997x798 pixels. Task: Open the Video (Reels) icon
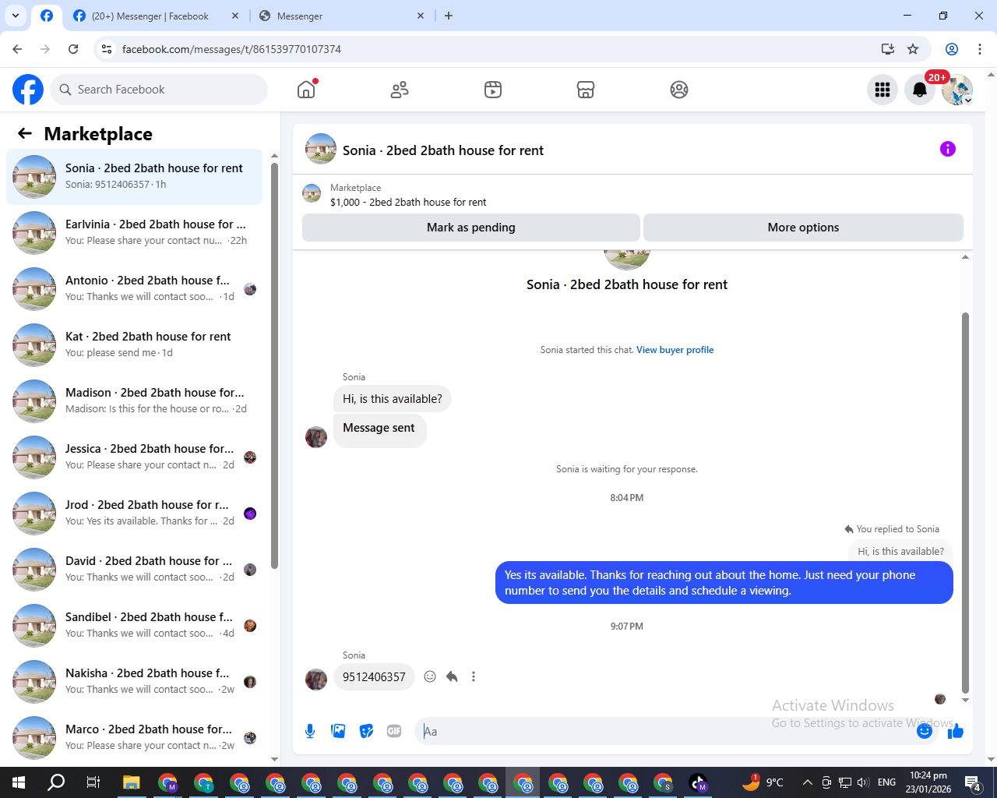[493, 90]
